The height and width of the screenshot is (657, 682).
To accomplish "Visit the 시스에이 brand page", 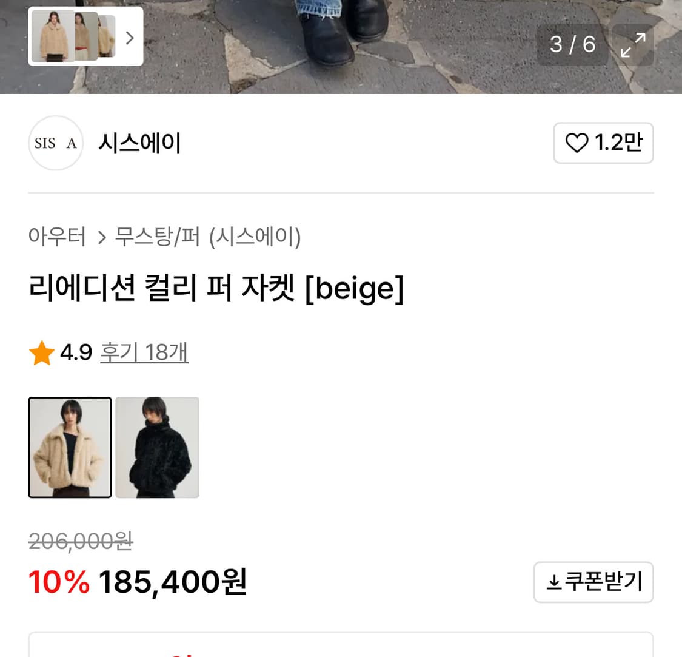I will coord(139,143).
